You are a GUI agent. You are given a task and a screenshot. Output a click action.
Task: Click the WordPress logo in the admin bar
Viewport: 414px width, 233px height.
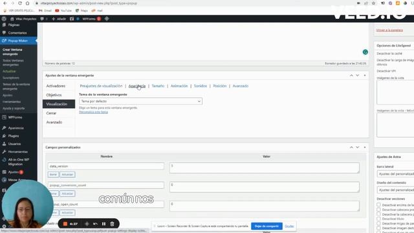tap(4, 19)
